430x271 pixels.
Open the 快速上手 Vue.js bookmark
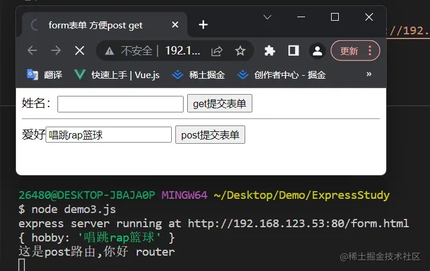pyautogui.click(x=117, y=75)
